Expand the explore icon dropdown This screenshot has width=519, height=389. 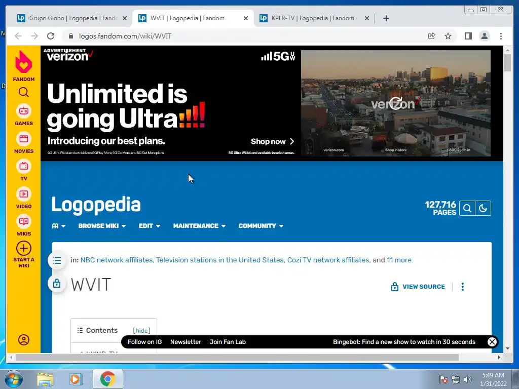click(59, 226)
